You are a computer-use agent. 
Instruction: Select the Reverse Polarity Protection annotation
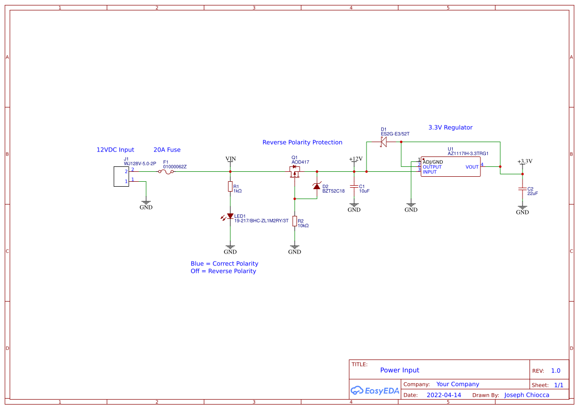tap(302, 142)
